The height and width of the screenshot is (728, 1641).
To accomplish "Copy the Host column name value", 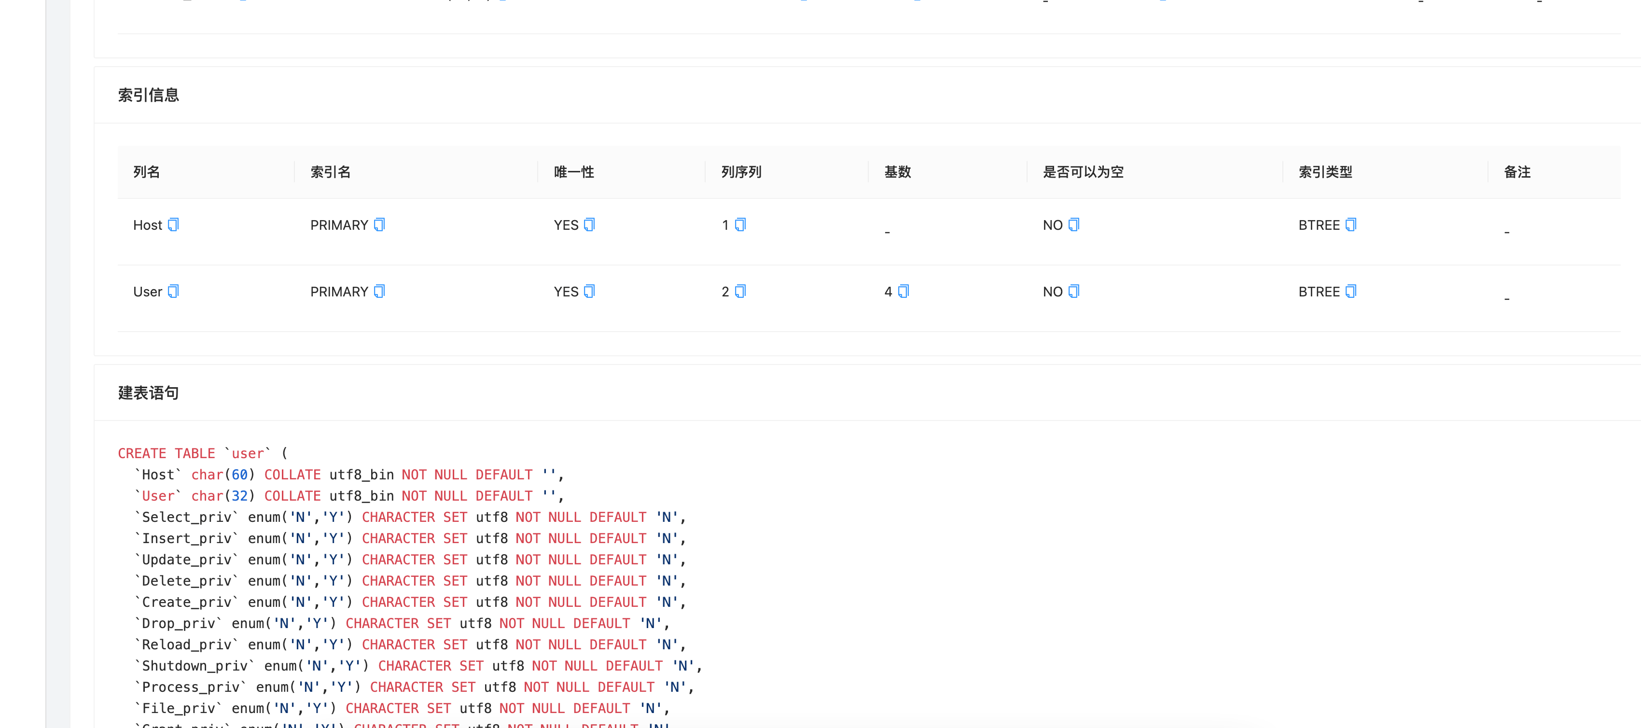I will (173, 225).
